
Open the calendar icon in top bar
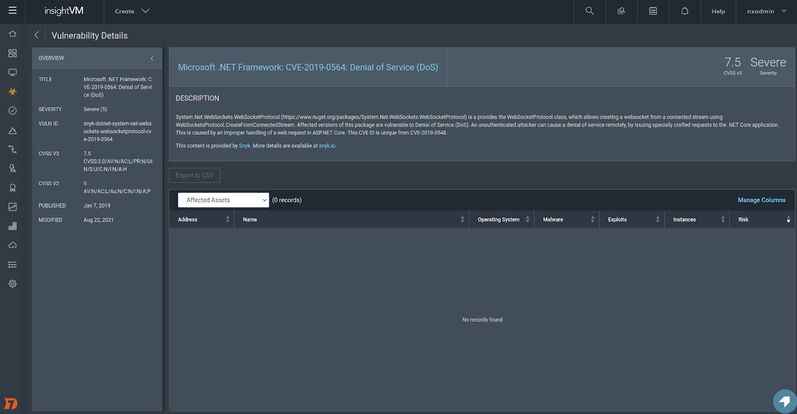tap(653, 11)
